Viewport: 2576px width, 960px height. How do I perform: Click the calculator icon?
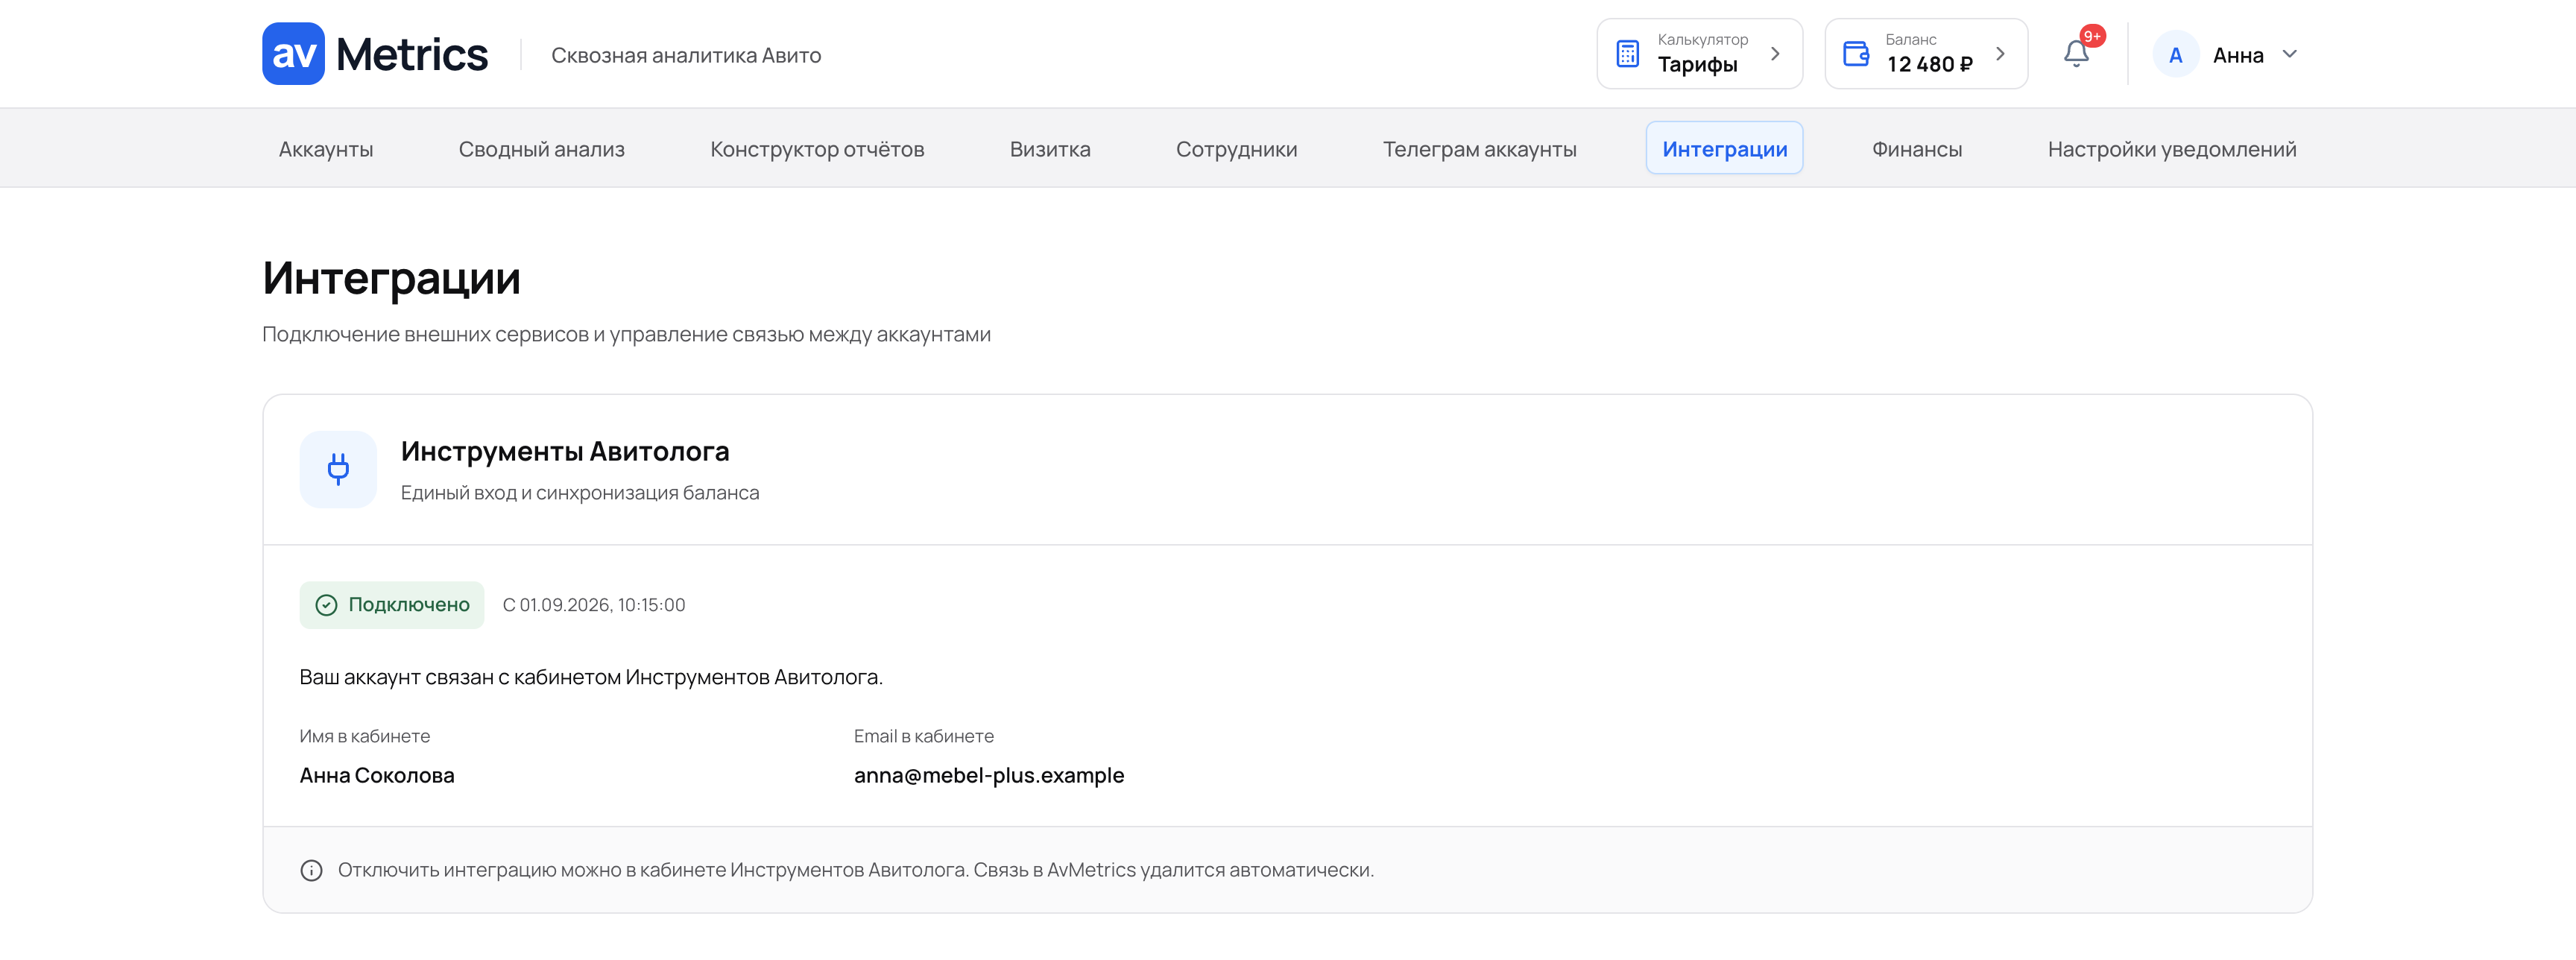tap(1627, 54)
